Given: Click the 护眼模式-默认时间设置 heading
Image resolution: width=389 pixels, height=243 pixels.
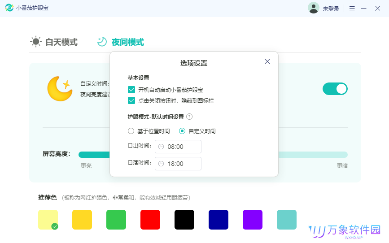Looking at the screenshot, I should point(156,117).
